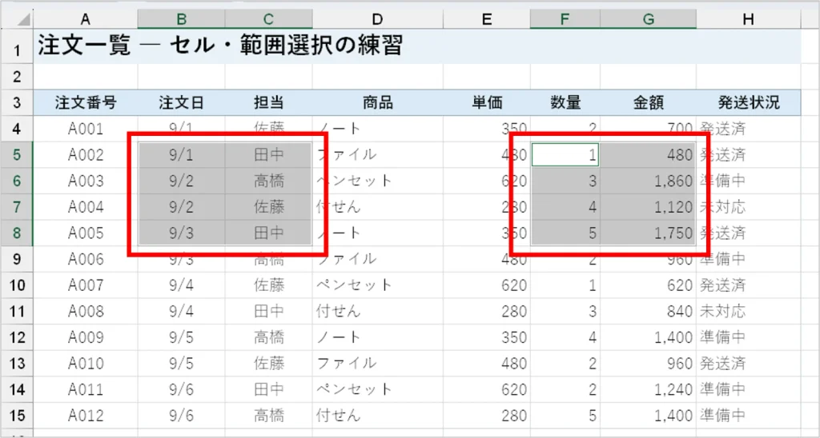Click the 単価 header cell
Viewport: 820px width, 438px height.
click(x=487, y=103)
